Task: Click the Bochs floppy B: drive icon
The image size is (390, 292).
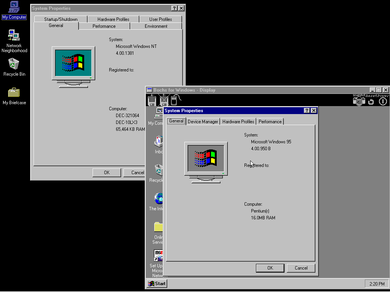Action: click(x=164, y=100)
